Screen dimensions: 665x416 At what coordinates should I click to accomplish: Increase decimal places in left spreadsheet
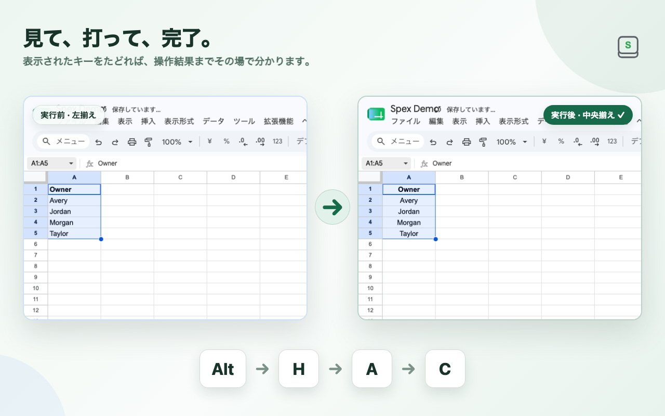(x=260, y=141)
